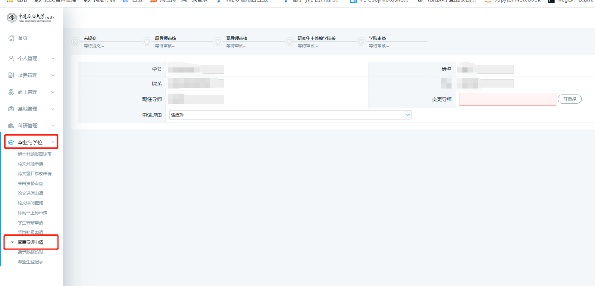595x286 pixels.
Task: Click the medal icon for 研工管理
Action: click(x=11, y=92)
